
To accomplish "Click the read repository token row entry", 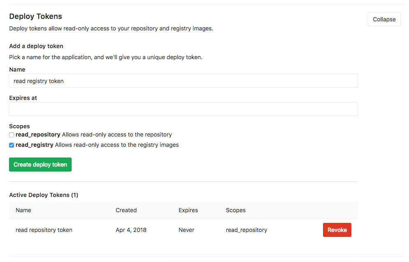I will tap(44, 230).
